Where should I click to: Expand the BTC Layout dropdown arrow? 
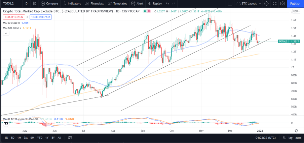pyautogui.click(x=260, y=3)
